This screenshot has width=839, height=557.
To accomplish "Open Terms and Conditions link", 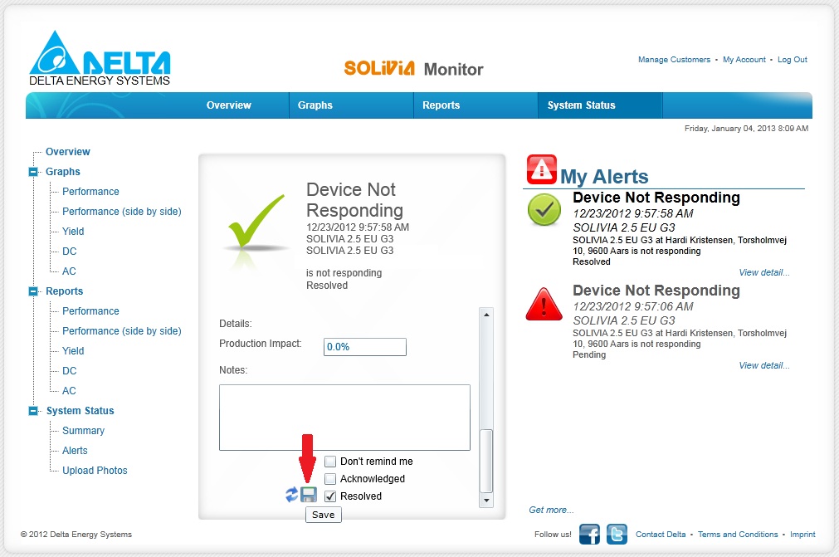I will (x=738, y=534).
